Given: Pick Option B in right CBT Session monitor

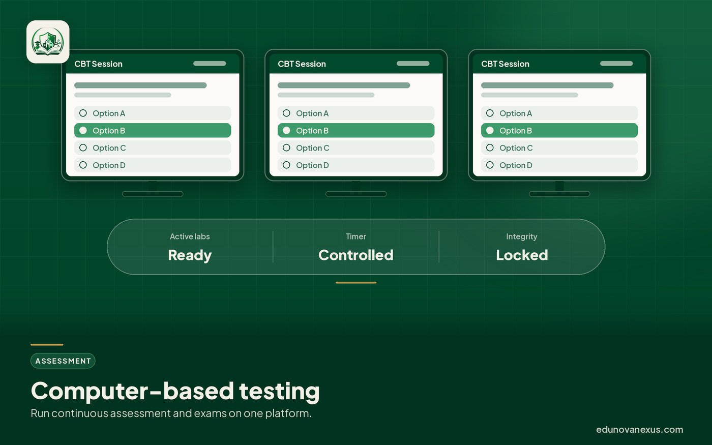Looking at the screenshot, I should tap(559, 131).
